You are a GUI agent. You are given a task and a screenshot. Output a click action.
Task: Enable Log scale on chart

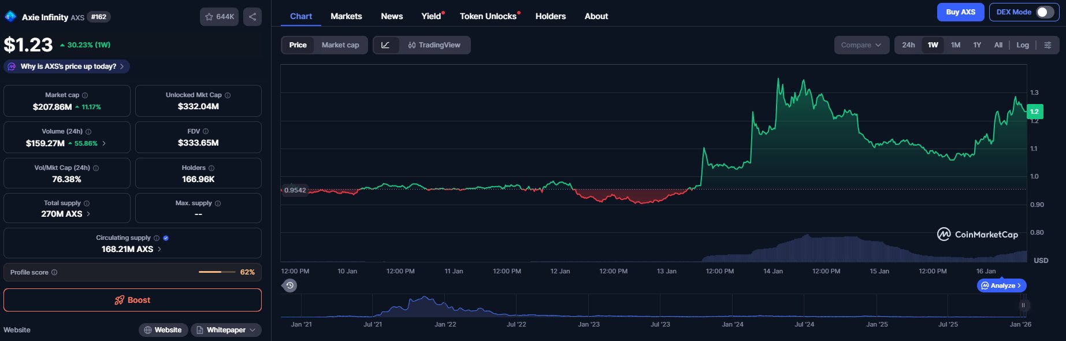pos(1023,45)
